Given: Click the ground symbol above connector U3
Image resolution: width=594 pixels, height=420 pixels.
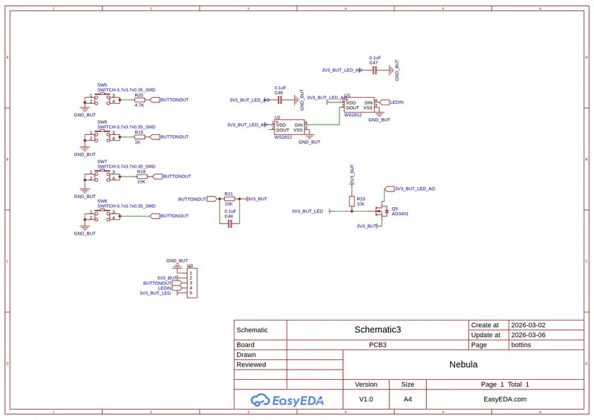Looking at the screenshot, I should (177, 266).
